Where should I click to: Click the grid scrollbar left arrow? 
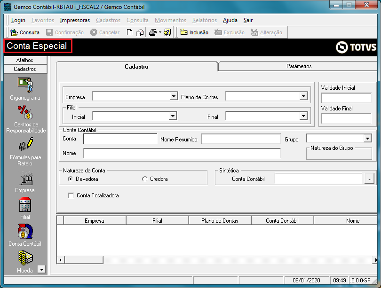click(60, 260)
